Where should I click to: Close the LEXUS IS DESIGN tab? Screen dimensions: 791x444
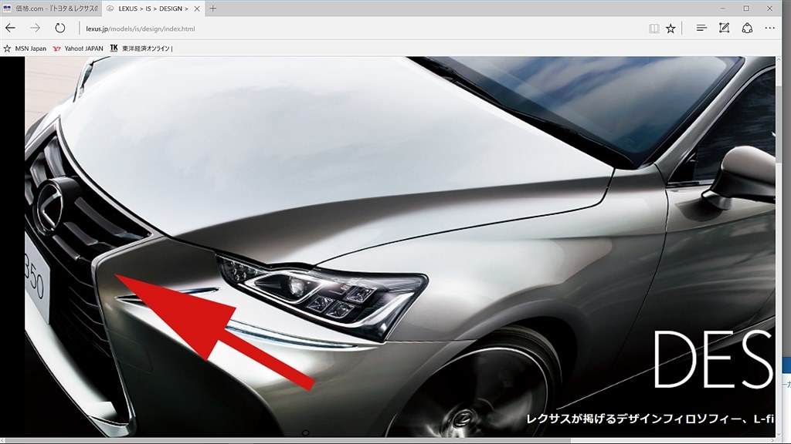[197, 8]
